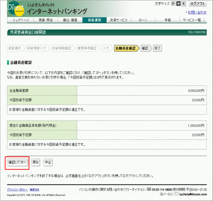
Task: Click the 外貨普通預金口座開設 title bar
Action: [107, 32]
